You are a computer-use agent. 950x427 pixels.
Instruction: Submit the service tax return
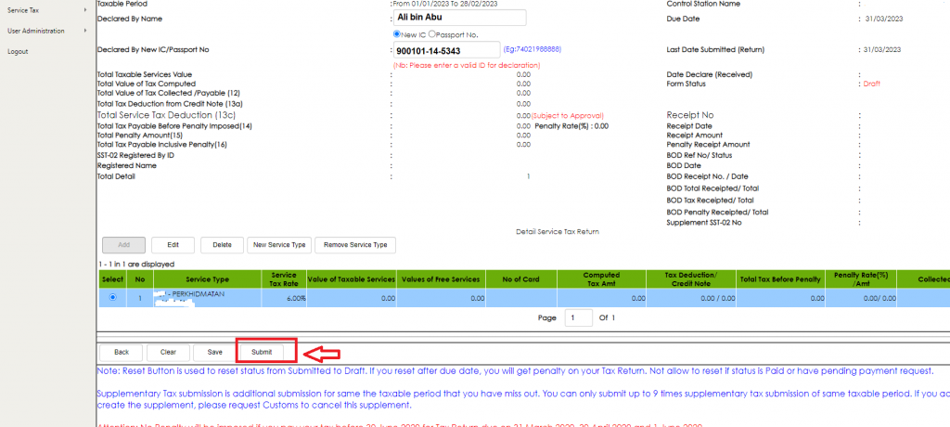(x=262, y=352)
